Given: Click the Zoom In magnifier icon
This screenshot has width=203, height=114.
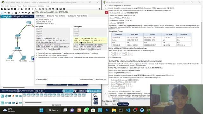Looking at the screenshot, I should (x=40, y=9).
